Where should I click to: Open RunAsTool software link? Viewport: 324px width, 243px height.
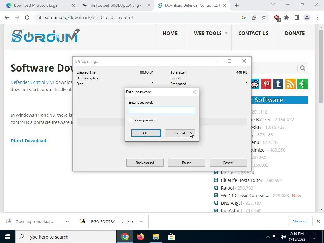(231, 210)
